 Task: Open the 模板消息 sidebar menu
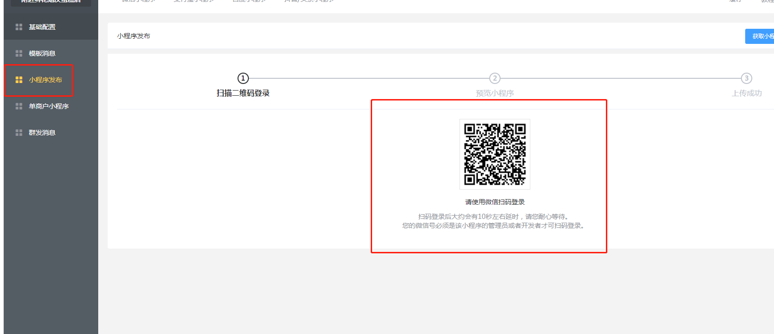click(51, 53)
